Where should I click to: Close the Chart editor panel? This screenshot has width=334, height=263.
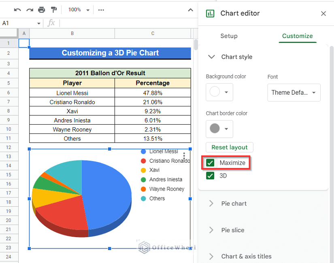(x=323, y=14)
